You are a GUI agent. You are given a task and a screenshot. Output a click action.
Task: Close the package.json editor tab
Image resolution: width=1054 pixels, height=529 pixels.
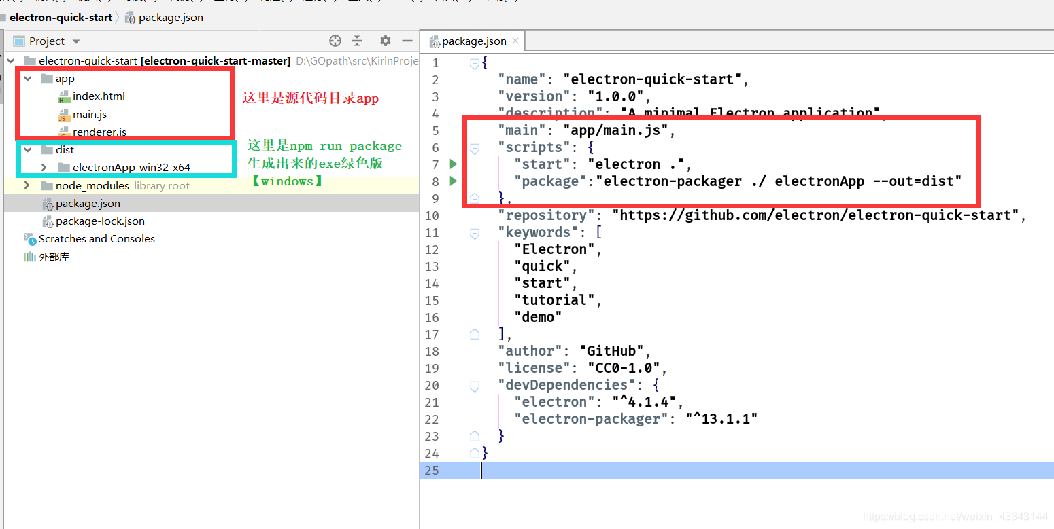pyautogui.click(x=515, y=41)
